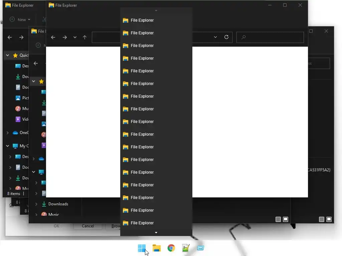Click the Browse button in bottom dialog
This screenshot has height=256, width=342.
(x=113, y=226)
